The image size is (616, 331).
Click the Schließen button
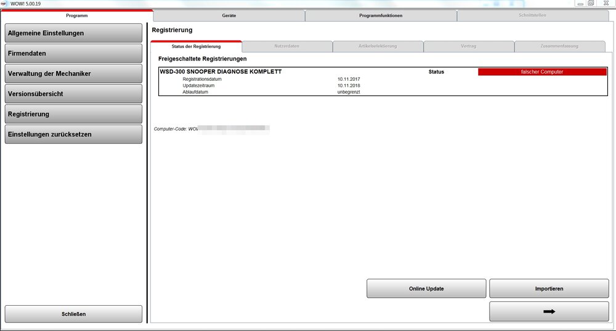[x=73, y=314]
